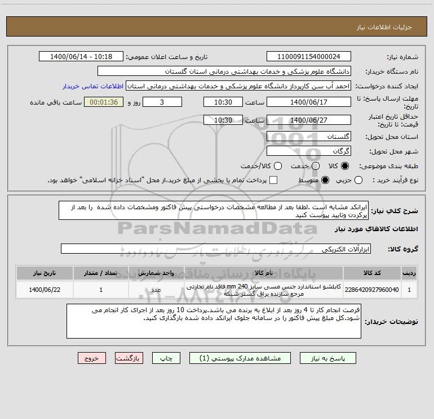This screenshot has width=434, height=419.
Task: Click product code 2286420927960040 cell
Action: [x=372, y=290]
